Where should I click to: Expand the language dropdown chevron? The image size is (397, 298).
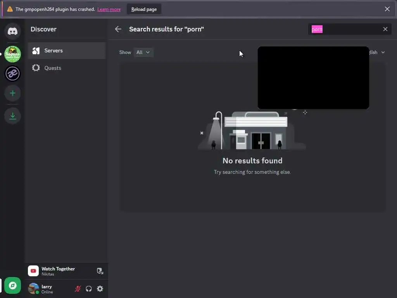click(383, 52)
